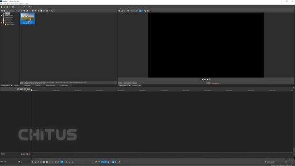The height and width of the screenshot is (166, 295).
Task: Open the File menu
Action: click(x=1, y=4)
